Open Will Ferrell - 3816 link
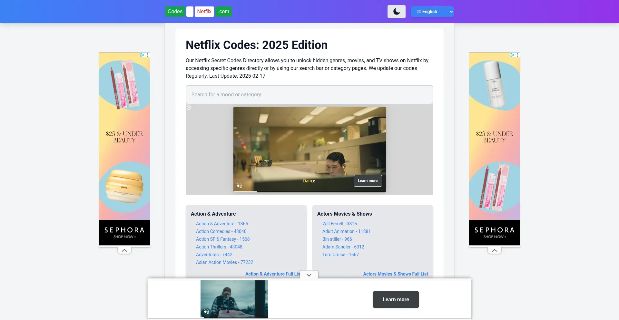Screen dimensions: 619x320 click(339, 224)
